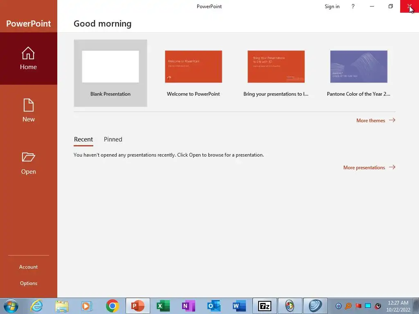Select the PowerPoint taskbar button
The height and width of the screenshot is (314, 419).
tap(138, 306)
